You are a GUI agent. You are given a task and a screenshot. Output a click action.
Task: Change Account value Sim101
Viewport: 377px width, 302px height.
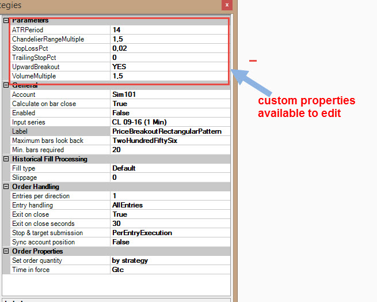tap(170, 95)
